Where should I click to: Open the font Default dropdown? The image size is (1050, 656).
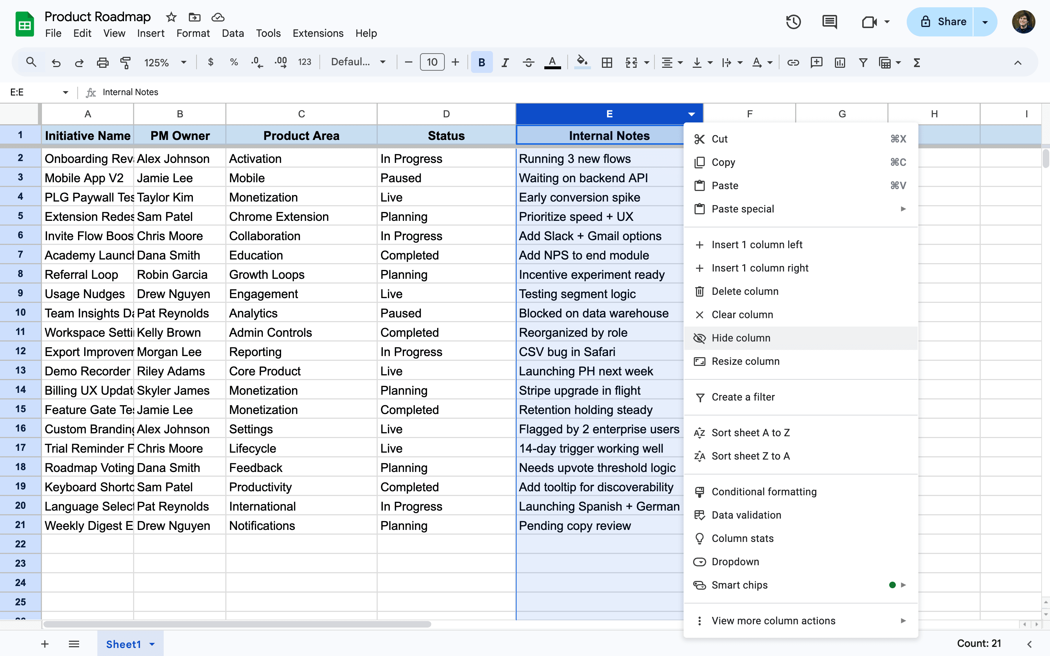pyautogui.click(x=358, y=62)
